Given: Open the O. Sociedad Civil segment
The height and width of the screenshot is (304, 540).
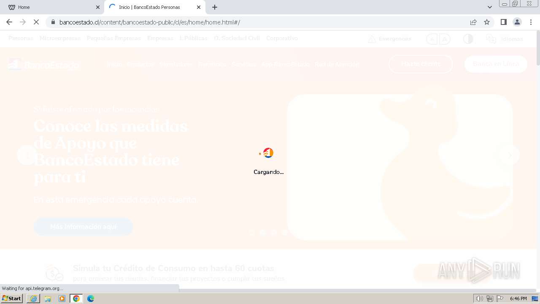Looking at the screenshot, I should pyautogui.click(x=237, y=38).
